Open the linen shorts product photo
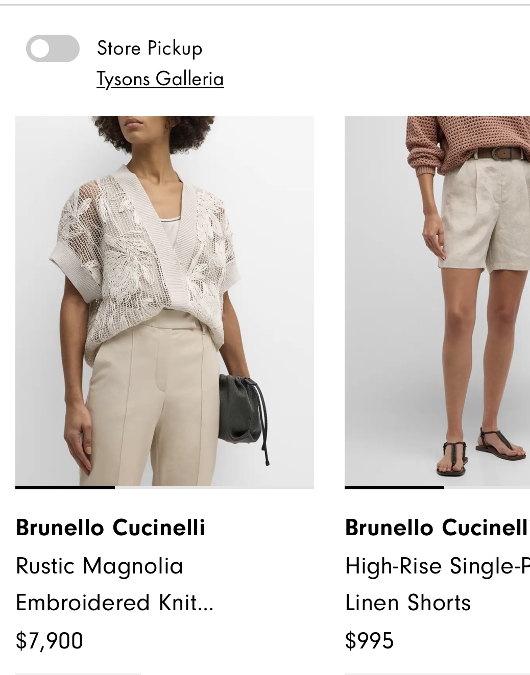 437,301
